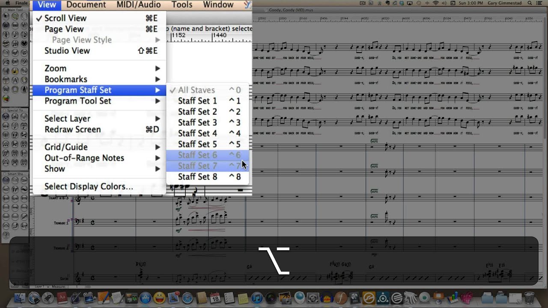Image resolution: width=548 pixels, height=308 pixels.
Task: Switch to Page View
Action: [x=99, y=29]
